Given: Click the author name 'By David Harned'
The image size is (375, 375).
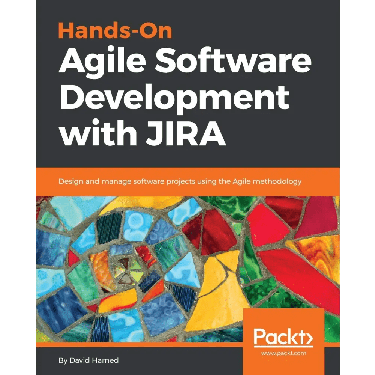Looking at the screenshot, I should (88, 360).
